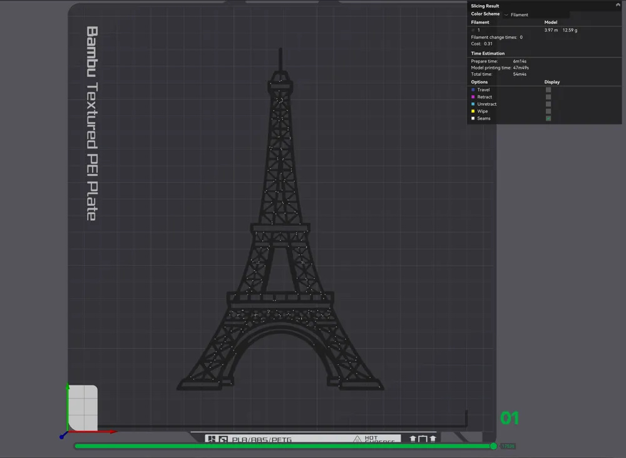626x458 pixels.
Task: Click the Options column header
Action: 479,82
